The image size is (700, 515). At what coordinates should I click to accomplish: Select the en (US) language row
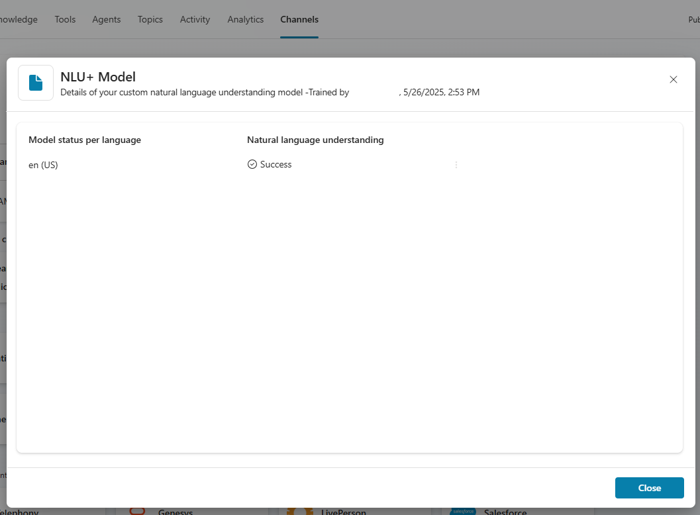(43, 164)
